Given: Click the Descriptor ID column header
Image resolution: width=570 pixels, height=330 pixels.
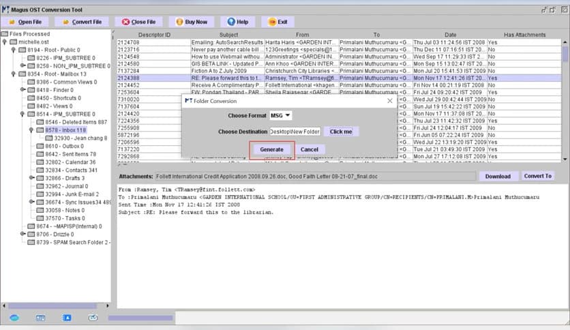Looking at the screenshot, I should coord(154,35).
